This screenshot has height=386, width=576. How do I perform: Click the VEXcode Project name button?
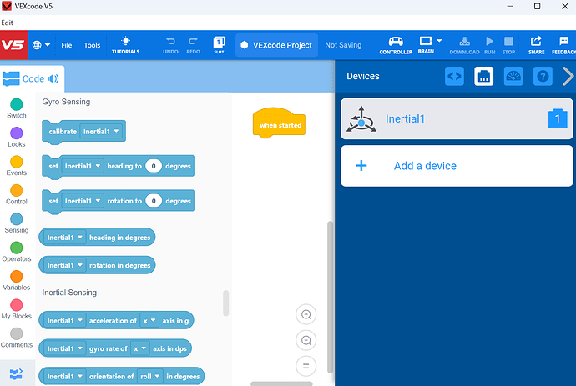276,45
